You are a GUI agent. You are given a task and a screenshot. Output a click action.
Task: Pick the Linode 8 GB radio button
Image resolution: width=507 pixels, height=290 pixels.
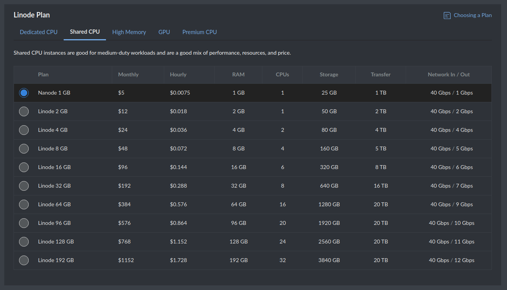click(x=24, y=149)
